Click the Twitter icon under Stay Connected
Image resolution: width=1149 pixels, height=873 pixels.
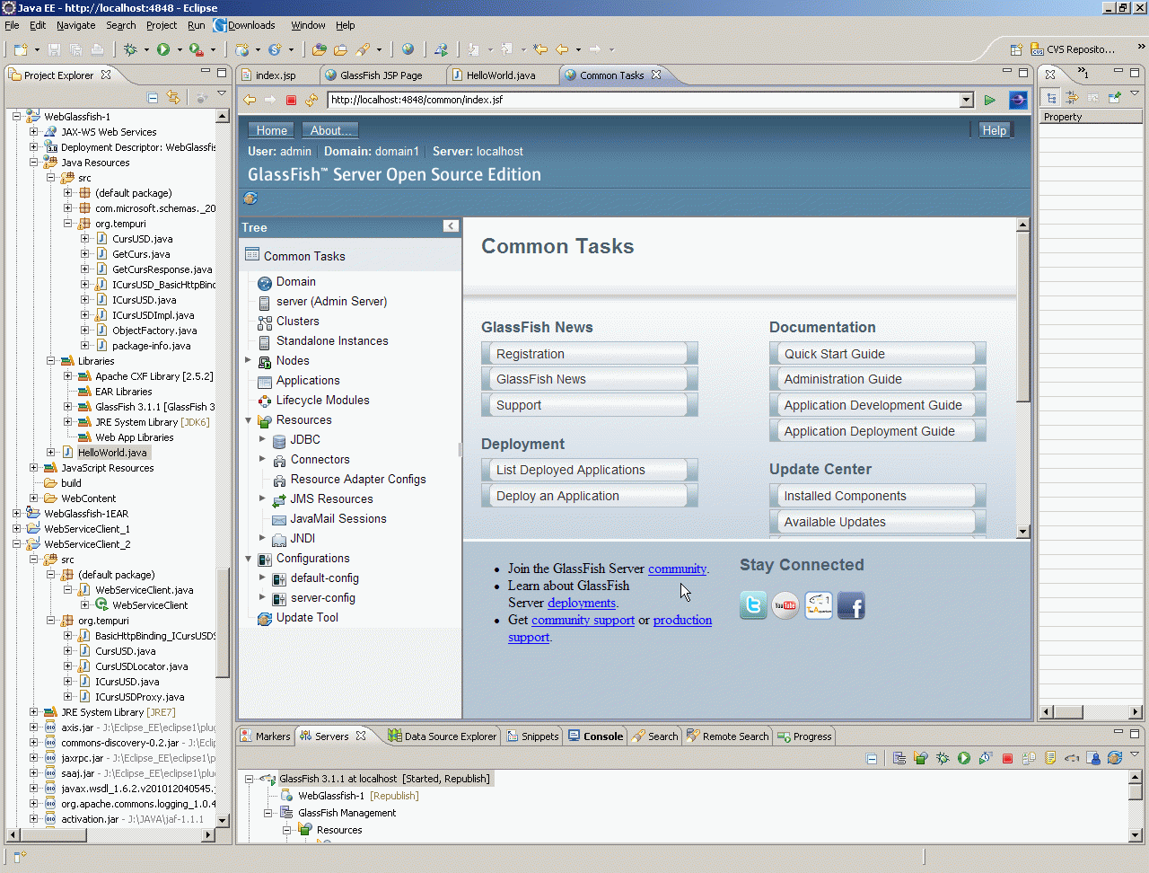pyautogui.click(x=753, y=606)
